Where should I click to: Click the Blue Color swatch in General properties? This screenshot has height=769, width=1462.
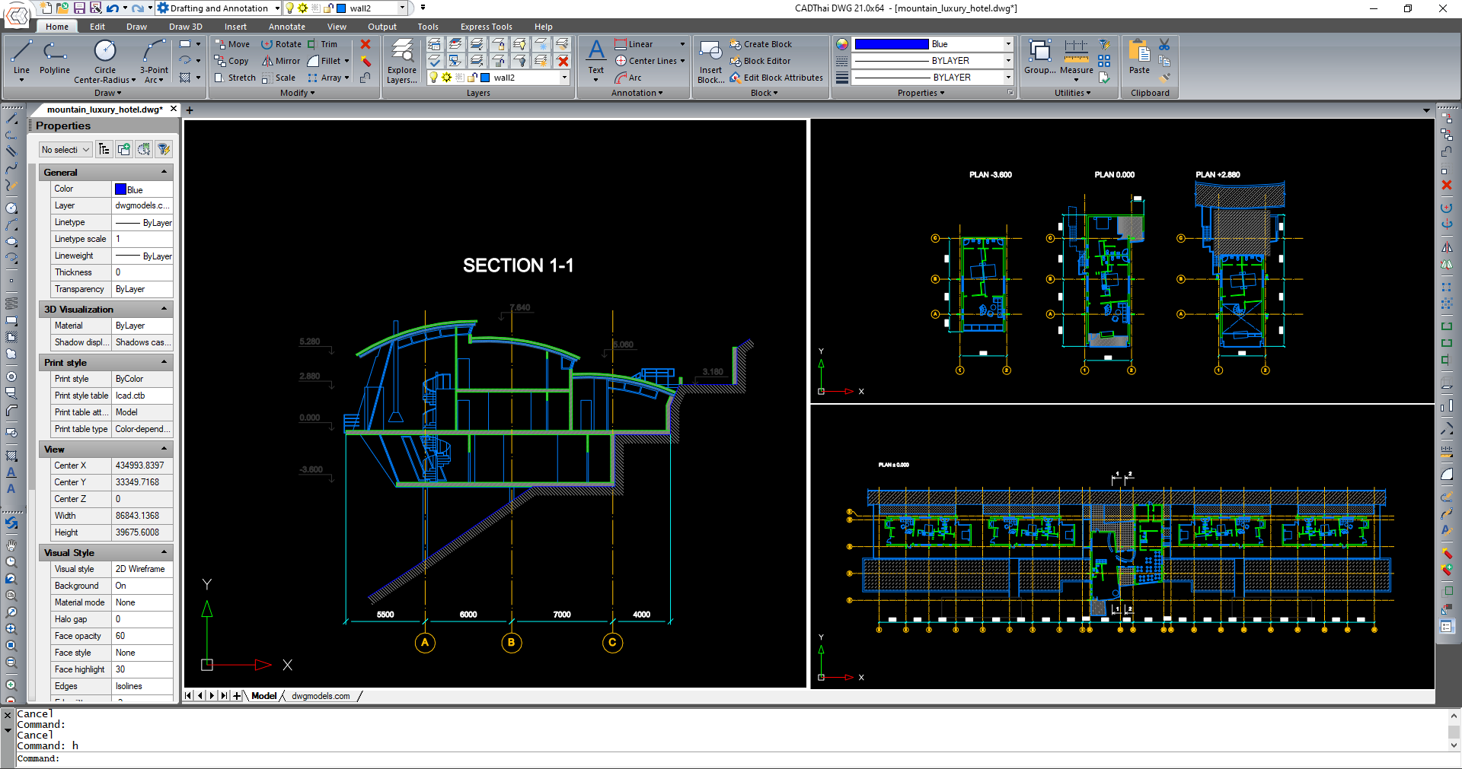120,189
